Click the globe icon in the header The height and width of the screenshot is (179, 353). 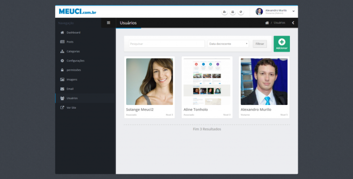point(241,12)
